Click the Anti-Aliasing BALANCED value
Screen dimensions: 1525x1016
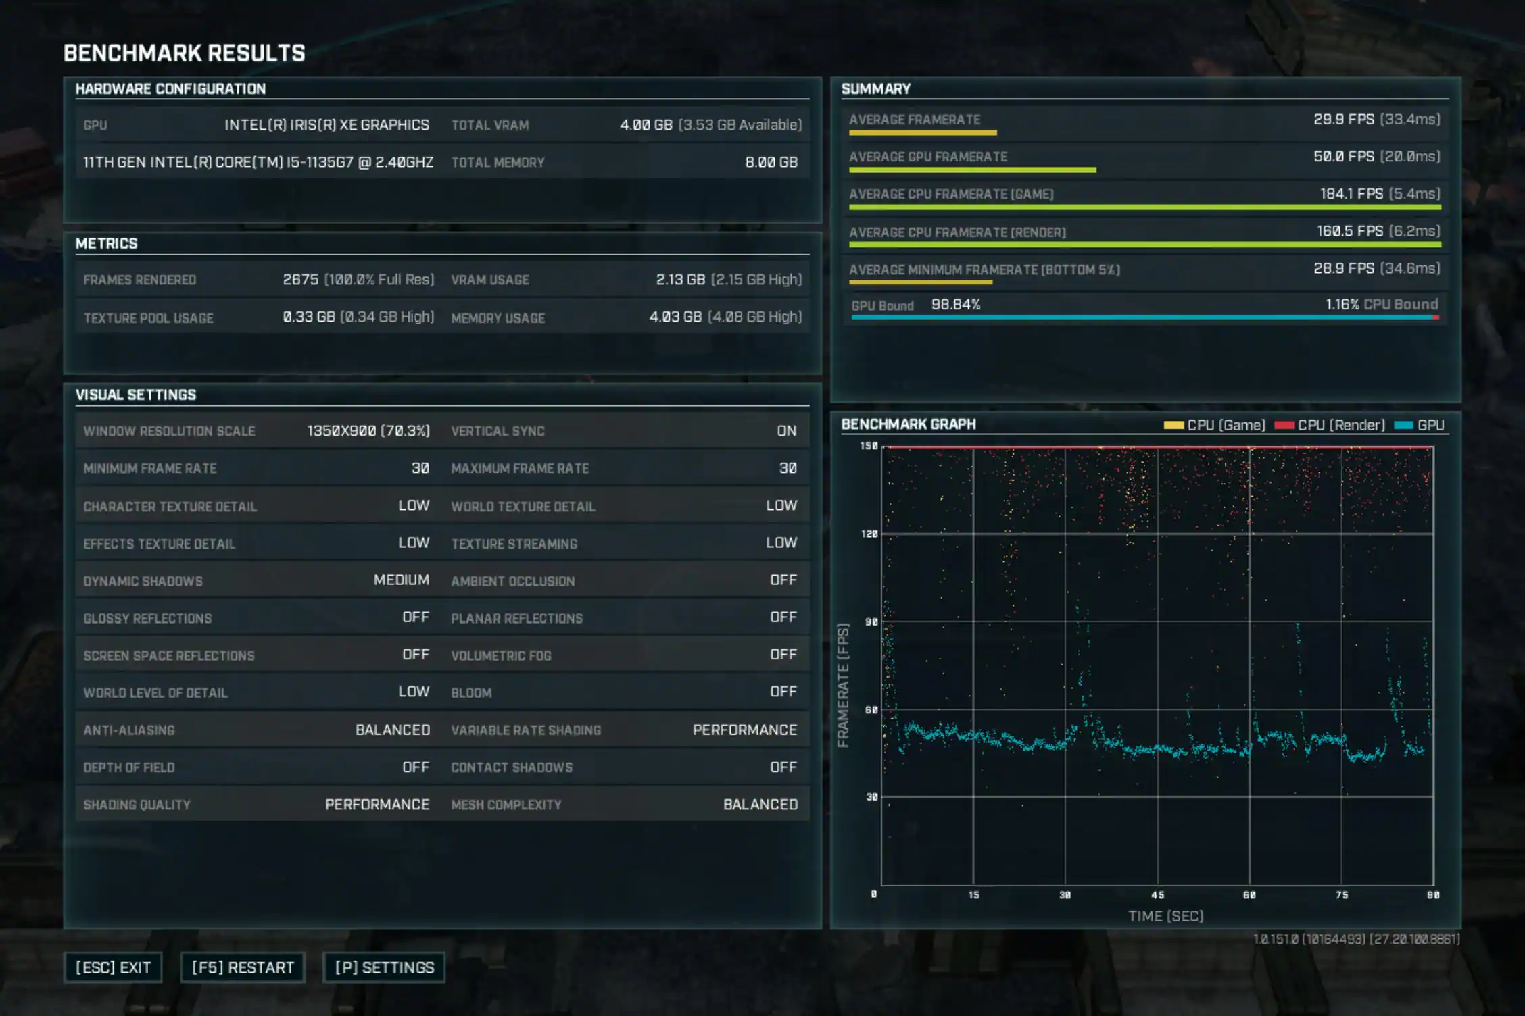tap(392, 730)
